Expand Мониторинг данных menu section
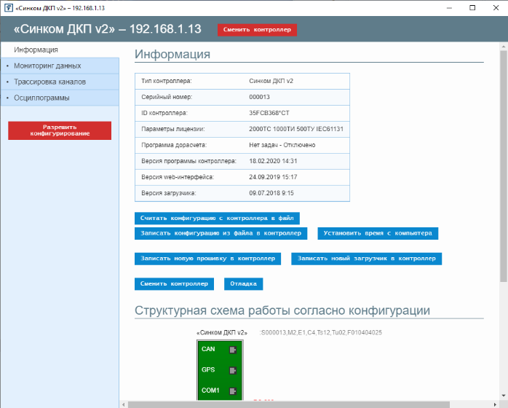 pos(48,66)
